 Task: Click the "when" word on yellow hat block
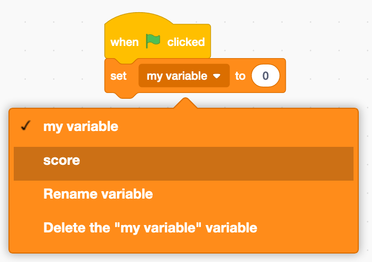point(125,42)
